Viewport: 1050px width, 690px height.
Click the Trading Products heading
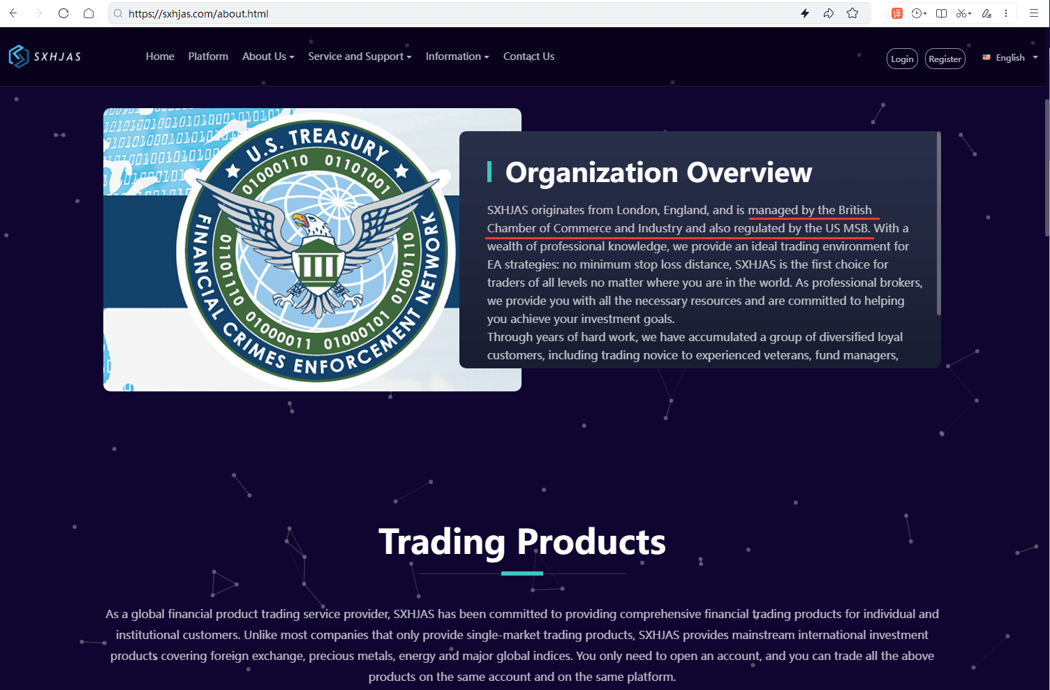tap(522, 541)
